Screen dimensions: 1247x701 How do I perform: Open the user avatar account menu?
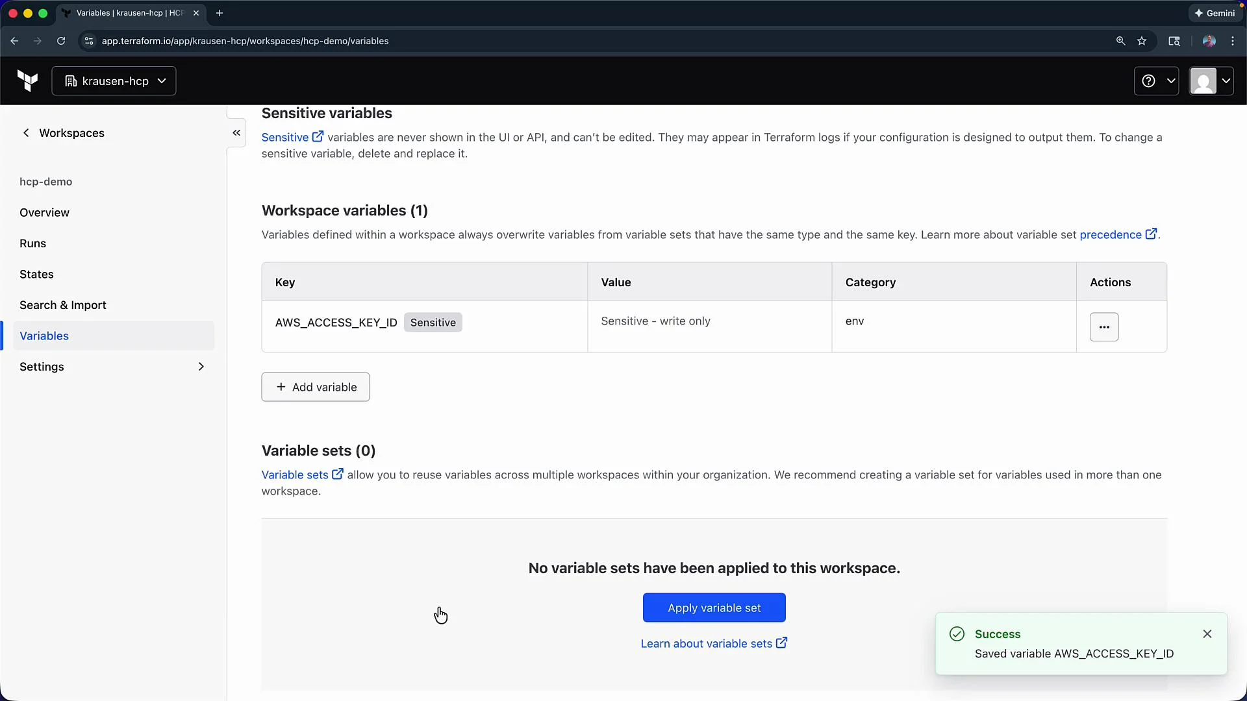(x=1211, y=81)
